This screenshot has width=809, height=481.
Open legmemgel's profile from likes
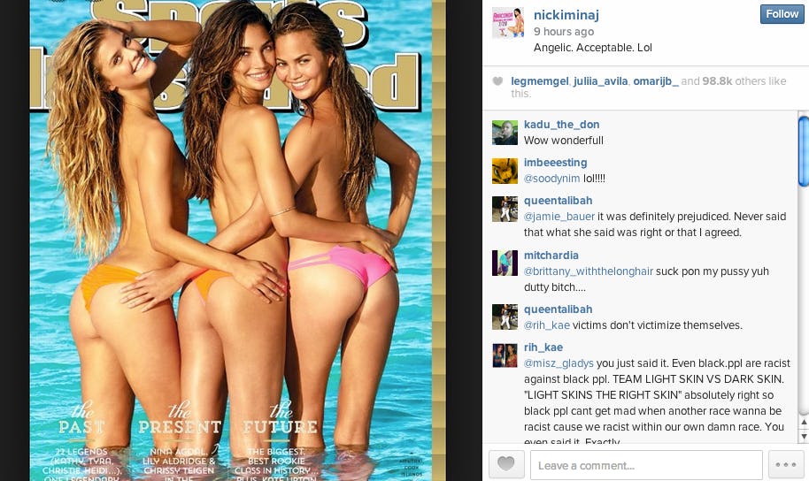pyautogui.click(x=540, y=81)
